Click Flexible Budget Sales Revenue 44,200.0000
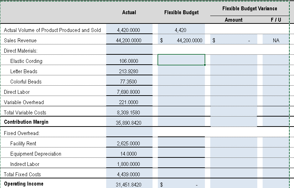The height and width of the screenshot is (188, 294). pos(190,41)
